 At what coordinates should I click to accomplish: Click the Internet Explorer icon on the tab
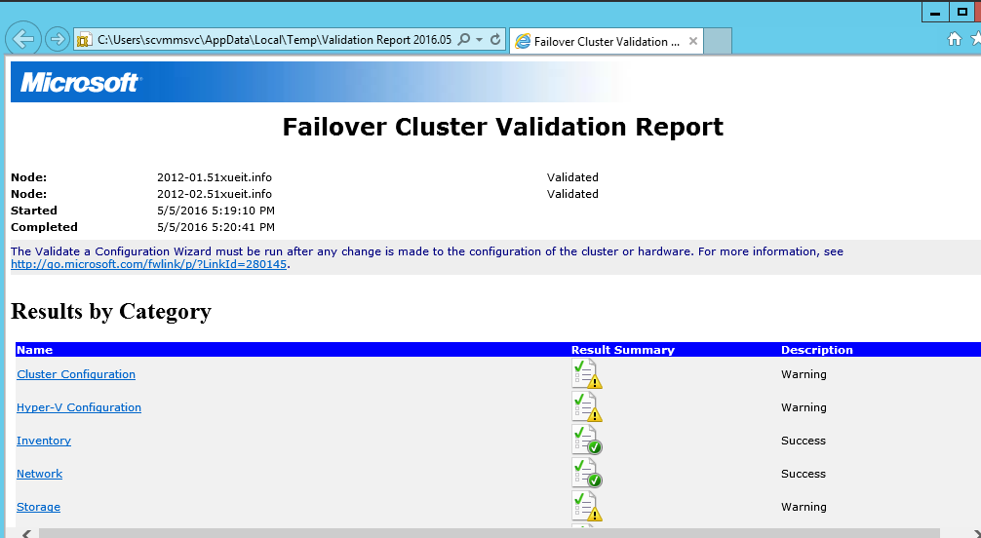(x=523, y=41)
